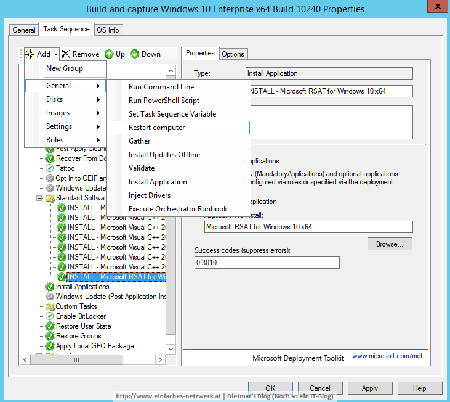450x402 pixels.
Task: Expand the Disks submenu
Action: click(x=65, y=99)
